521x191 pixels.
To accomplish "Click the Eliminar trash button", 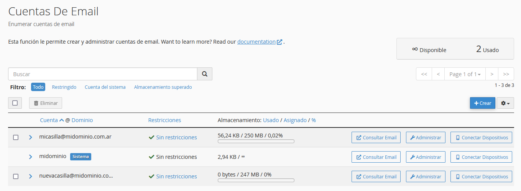I will coord(46,103).
